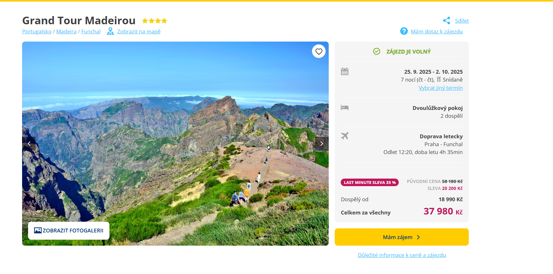Click the map pin icon
Image resolution: width=553 pixels, height=274 pixels.
[110, 31]
